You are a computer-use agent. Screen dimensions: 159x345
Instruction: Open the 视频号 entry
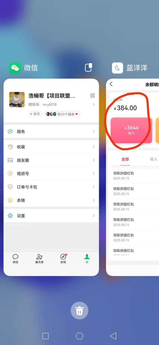coord(51,174)
